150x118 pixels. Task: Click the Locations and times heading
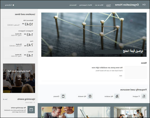pos(25,14)
